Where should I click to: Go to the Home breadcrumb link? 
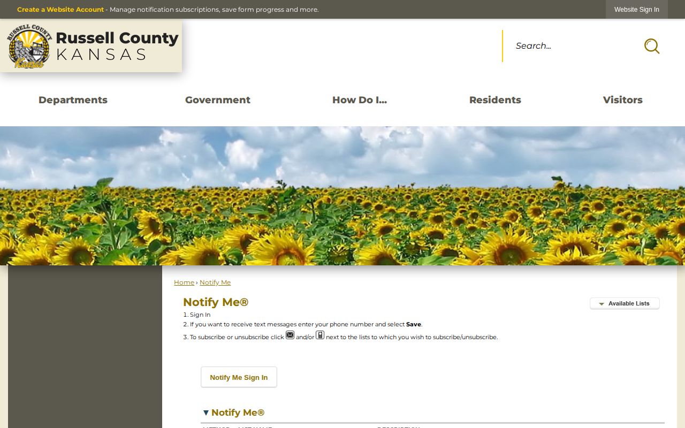(184, 282)
